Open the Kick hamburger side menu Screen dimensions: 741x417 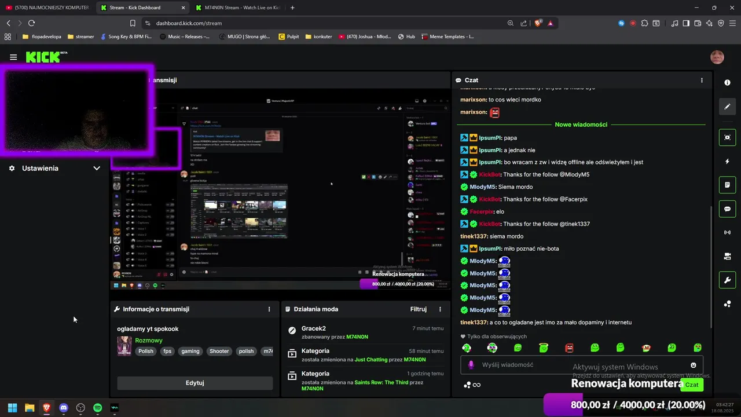click(13, 57)
